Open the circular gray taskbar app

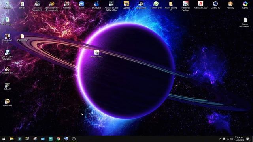[74, 139]
